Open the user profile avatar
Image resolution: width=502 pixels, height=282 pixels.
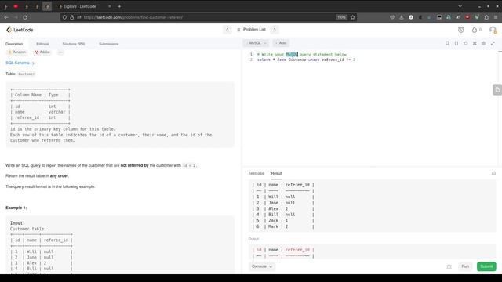coord(493,30)
